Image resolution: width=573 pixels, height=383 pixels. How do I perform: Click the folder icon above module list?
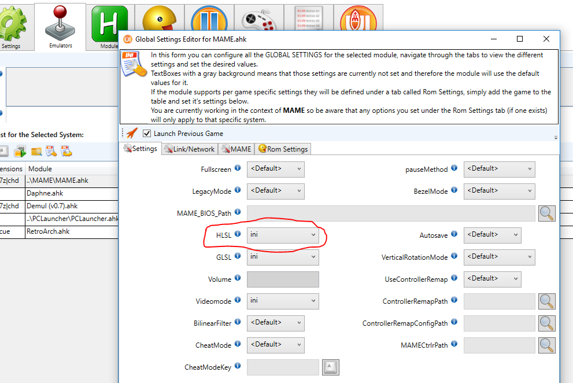(36, 151)
